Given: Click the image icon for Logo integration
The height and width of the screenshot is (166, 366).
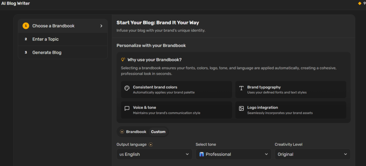Looking at the screenshot, I should pyautogui.click(x=241, y=109).
